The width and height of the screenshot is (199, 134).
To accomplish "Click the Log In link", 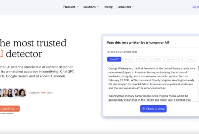I will [195, 7].
